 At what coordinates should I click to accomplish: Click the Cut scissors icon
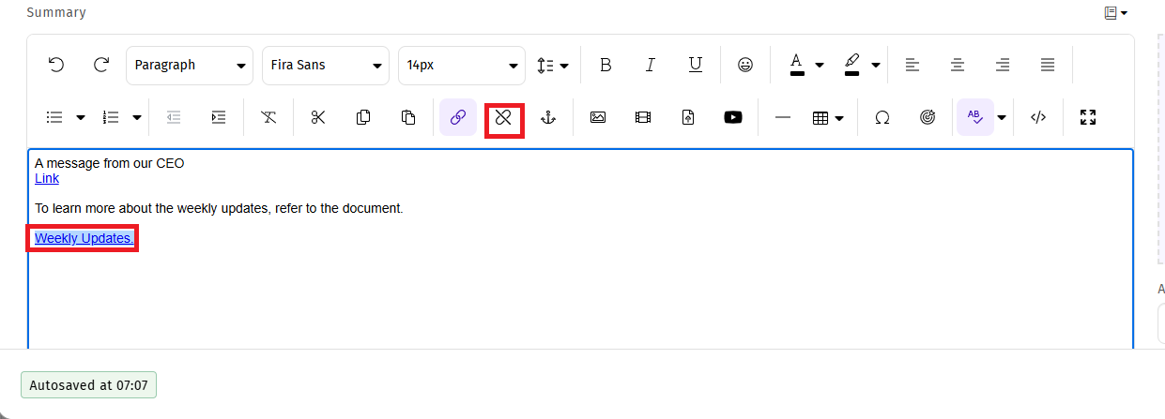pos(318,117)
